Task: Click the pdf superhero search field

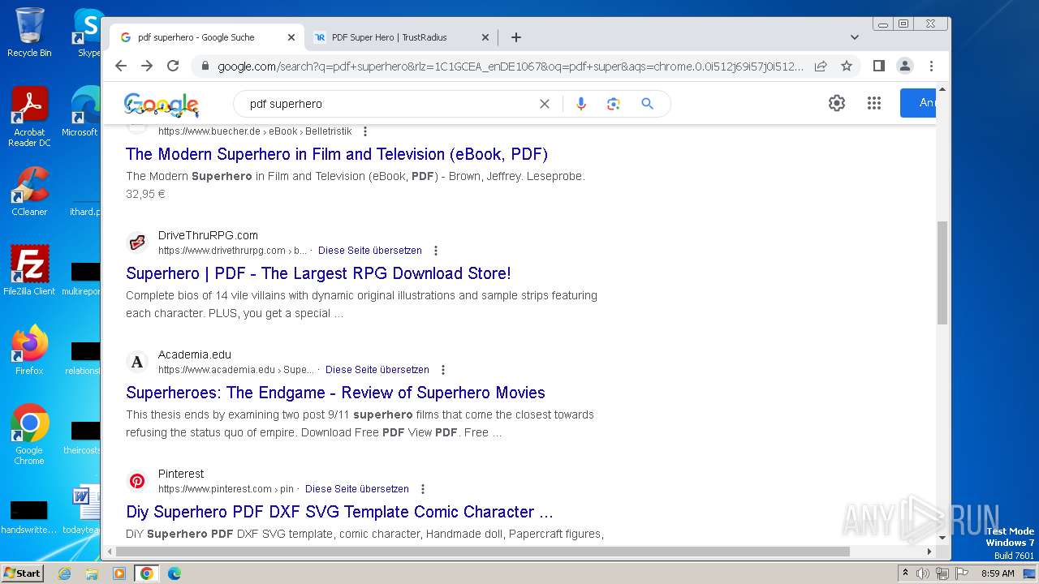Action: [x=390, y=104]
